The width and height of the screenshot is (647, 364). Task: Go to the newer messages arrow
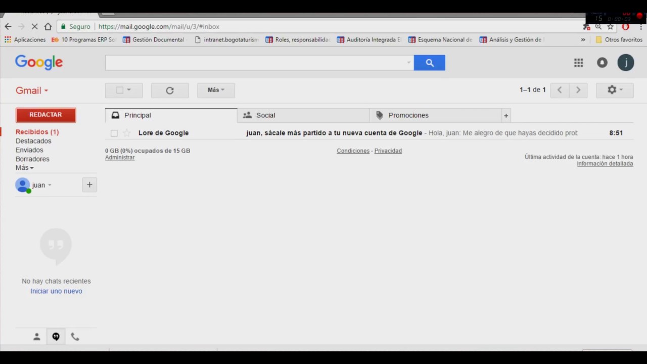click(x=560, y=90)
